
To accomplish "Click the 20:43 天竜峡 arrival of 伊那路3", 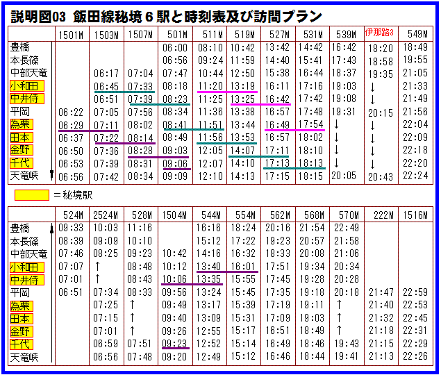I will pyautogui.click(x=381, y=177).
